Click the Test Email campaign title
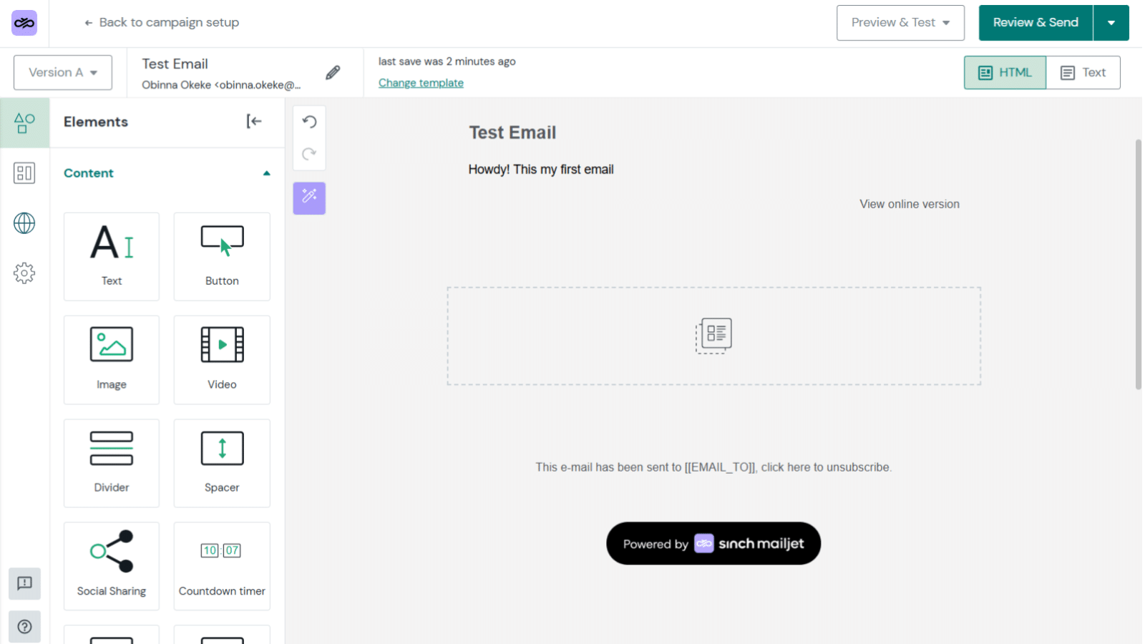 pyautogui.click(x=175, y=64)
